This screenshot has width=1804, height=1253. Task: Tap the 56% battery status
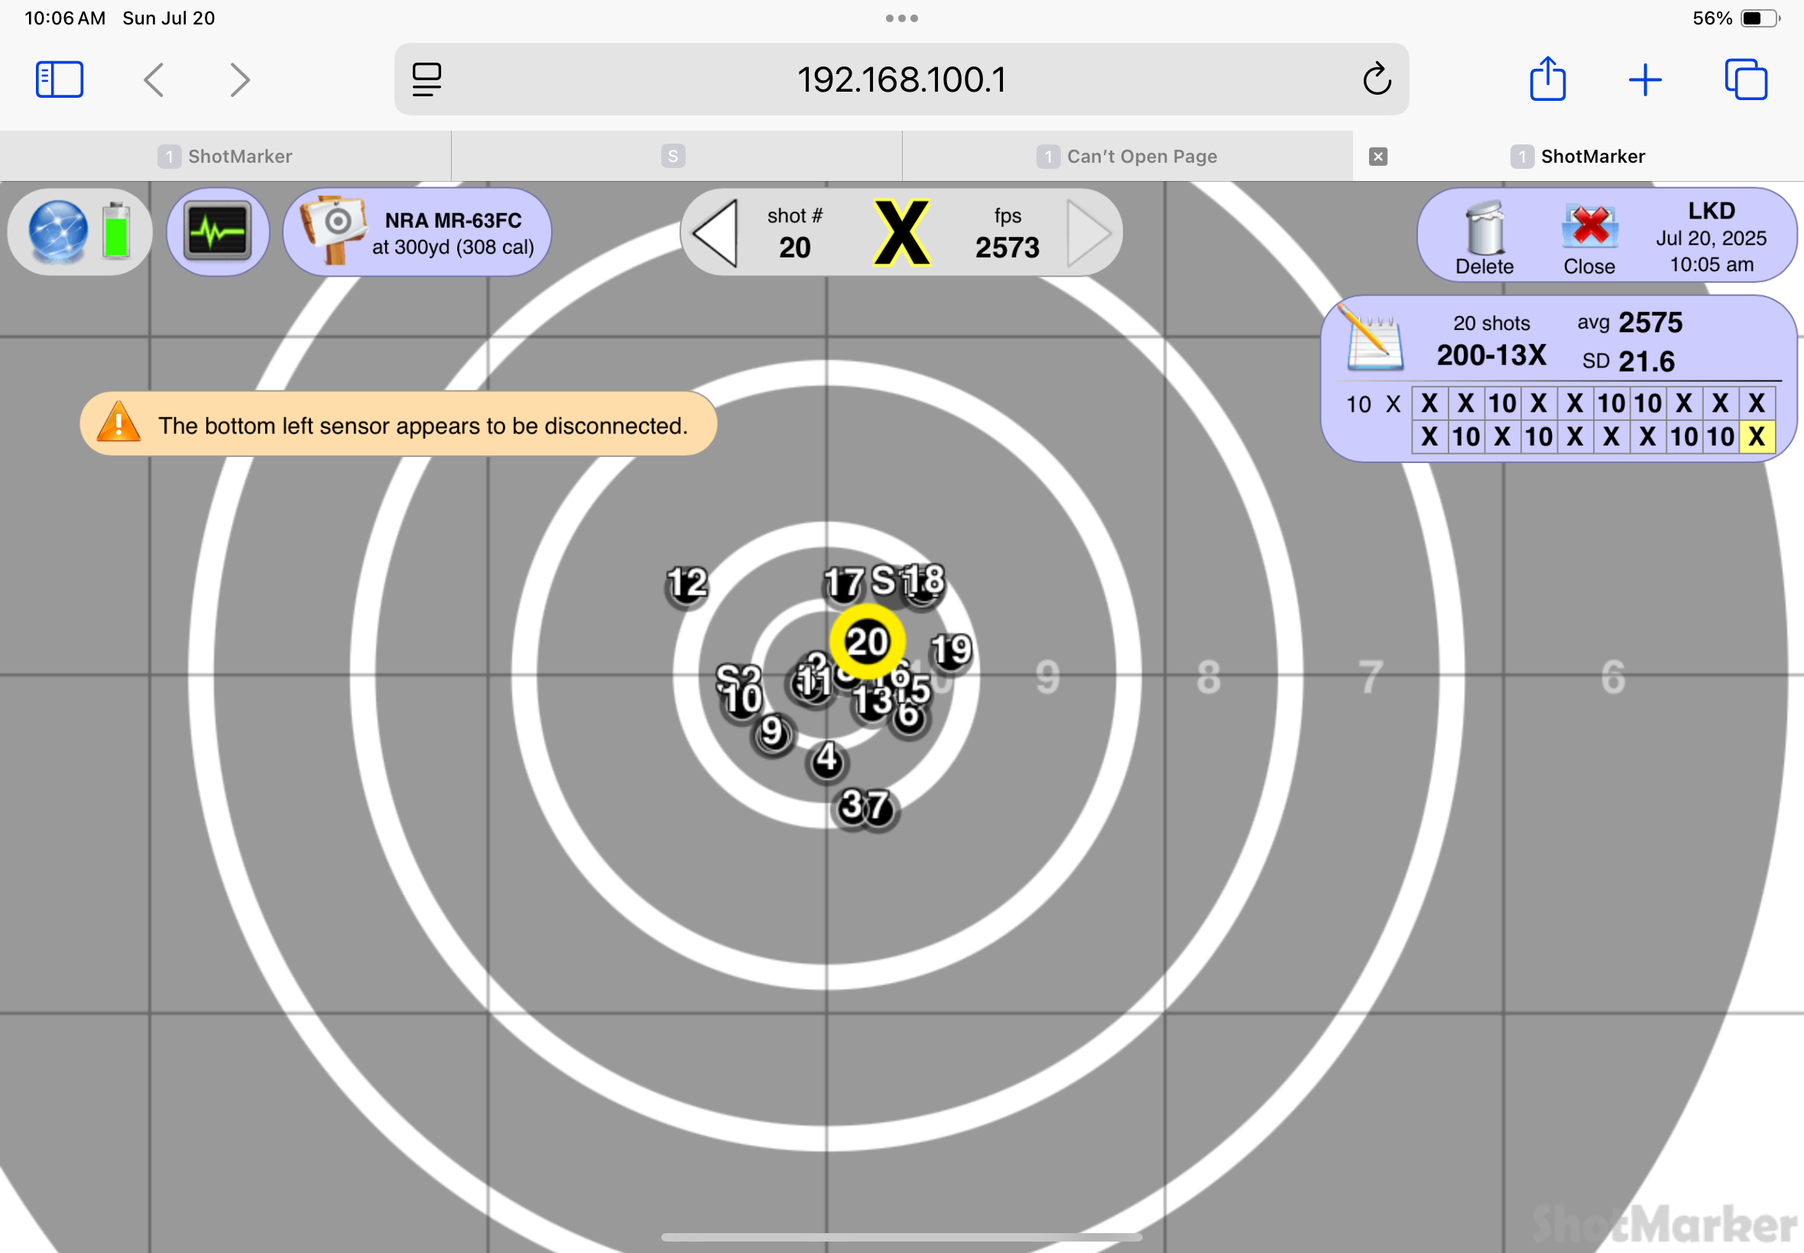(1736, 18)
